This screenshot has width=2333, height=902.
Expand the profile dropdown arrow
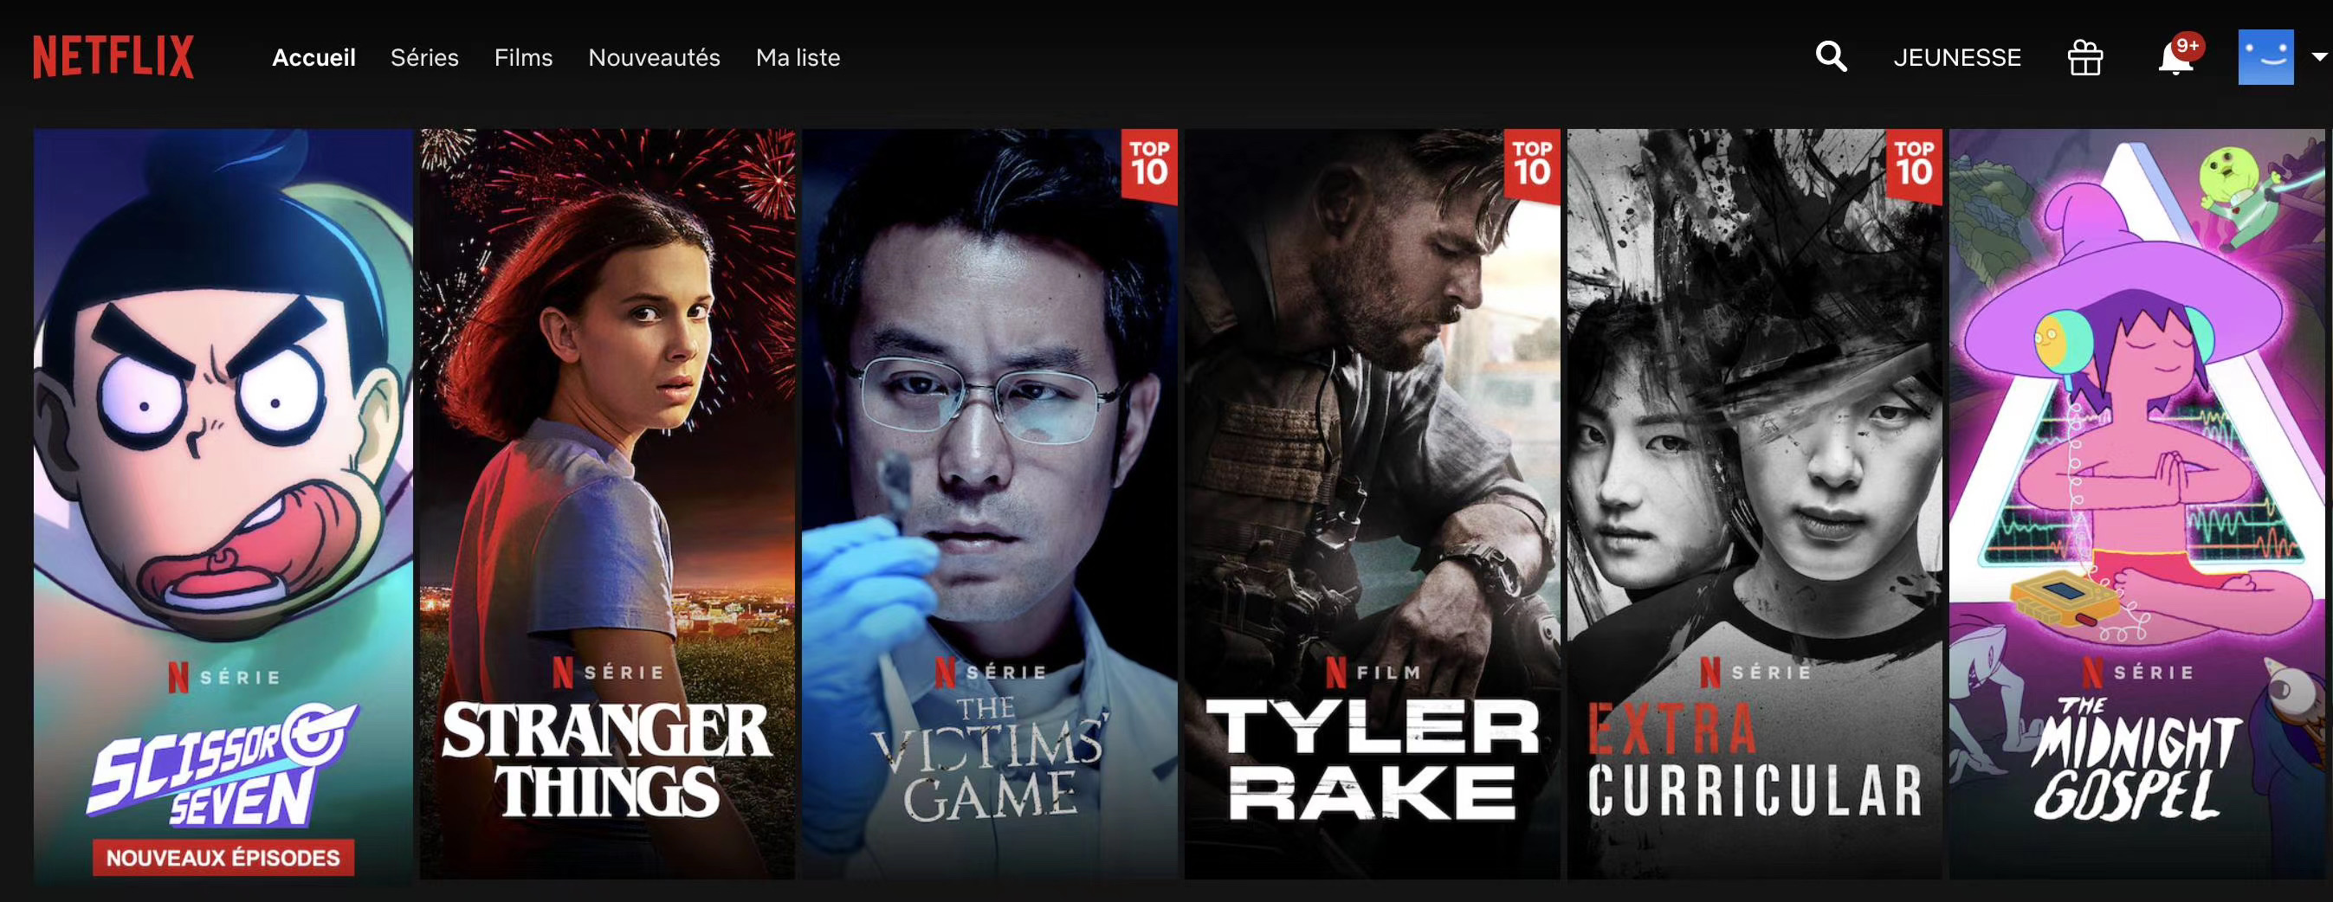click(x=2319, y=57)
